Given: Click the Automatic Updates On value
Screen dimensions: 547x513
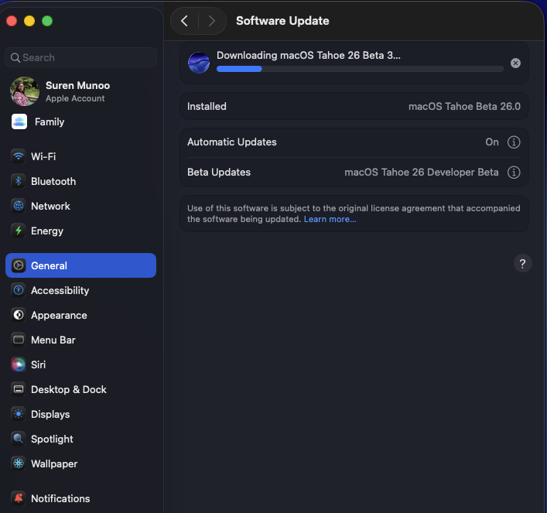Looking at the screenshot, I should (492, 142).
